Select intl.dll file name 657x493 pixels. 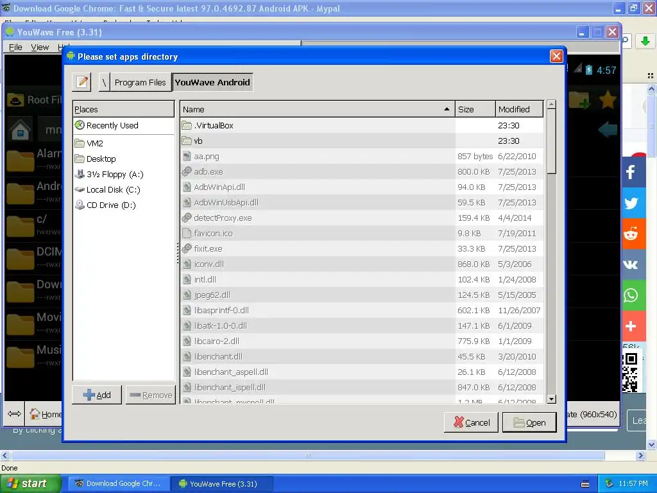pyautogui.click(x=205, y=280)
